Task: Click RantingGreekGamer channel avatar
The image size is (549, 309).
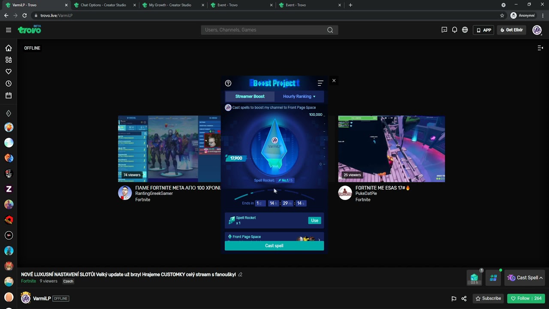Action: coord(125,193)
